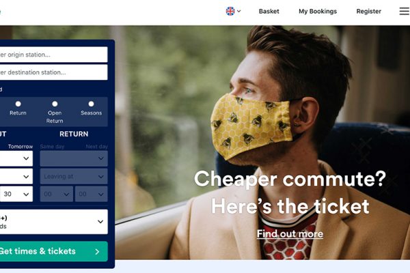
Task: Click the destination station input field
Action: tap(53, 72)
